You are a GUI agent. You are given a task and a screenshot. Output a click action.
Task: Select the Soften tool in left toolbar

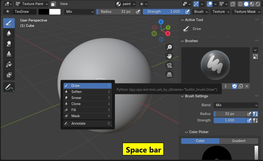(x=9, y=33)
